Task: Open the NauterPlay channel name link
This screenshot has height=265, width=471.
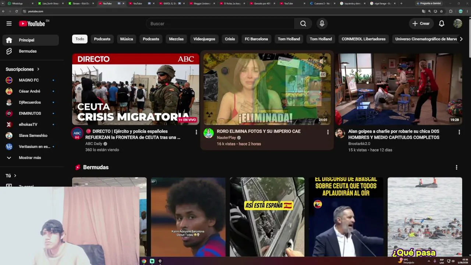Action: [x=226, y=138]
